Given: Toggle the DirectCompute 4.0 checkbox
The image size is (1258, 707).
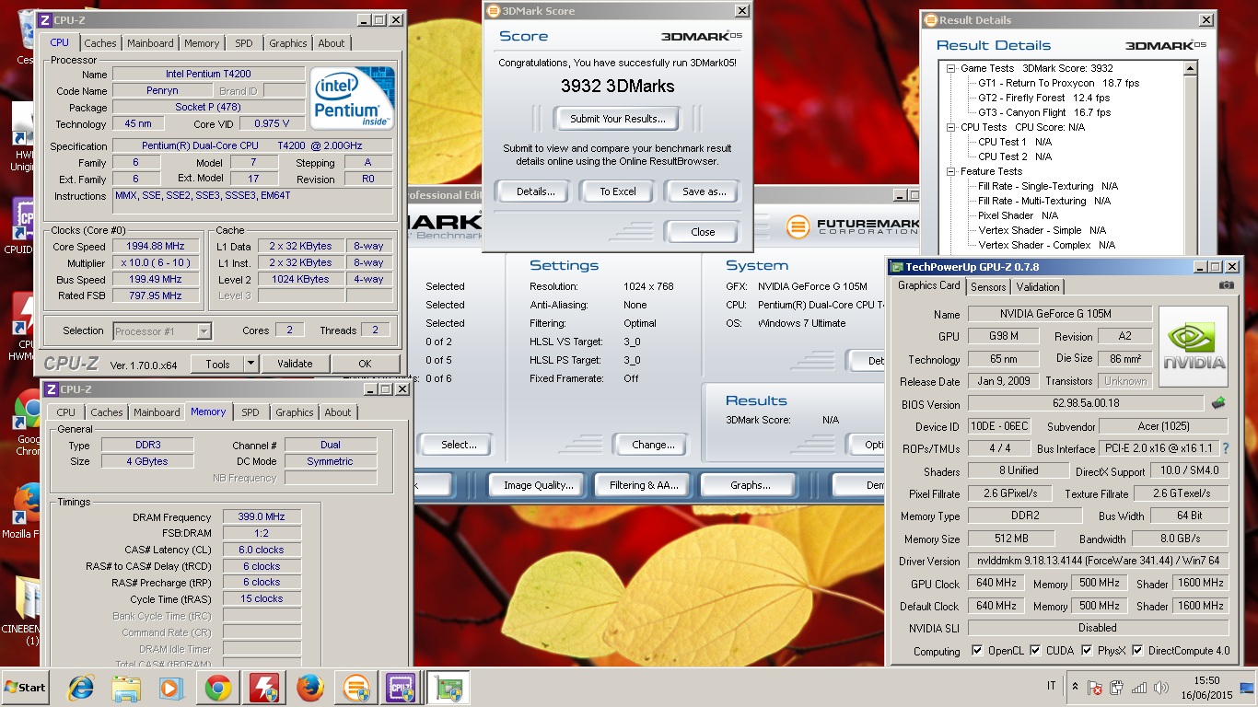Looking at the screenshot, I should point(1138,651).
